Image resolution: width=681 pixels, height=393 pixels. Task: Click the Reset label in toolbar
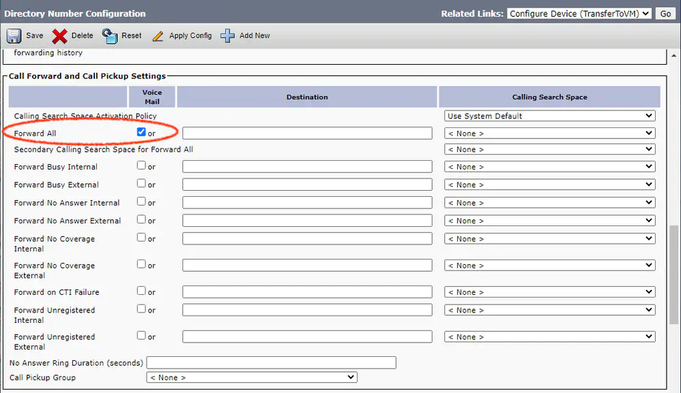pyautogui.click(x=131, y=35)
